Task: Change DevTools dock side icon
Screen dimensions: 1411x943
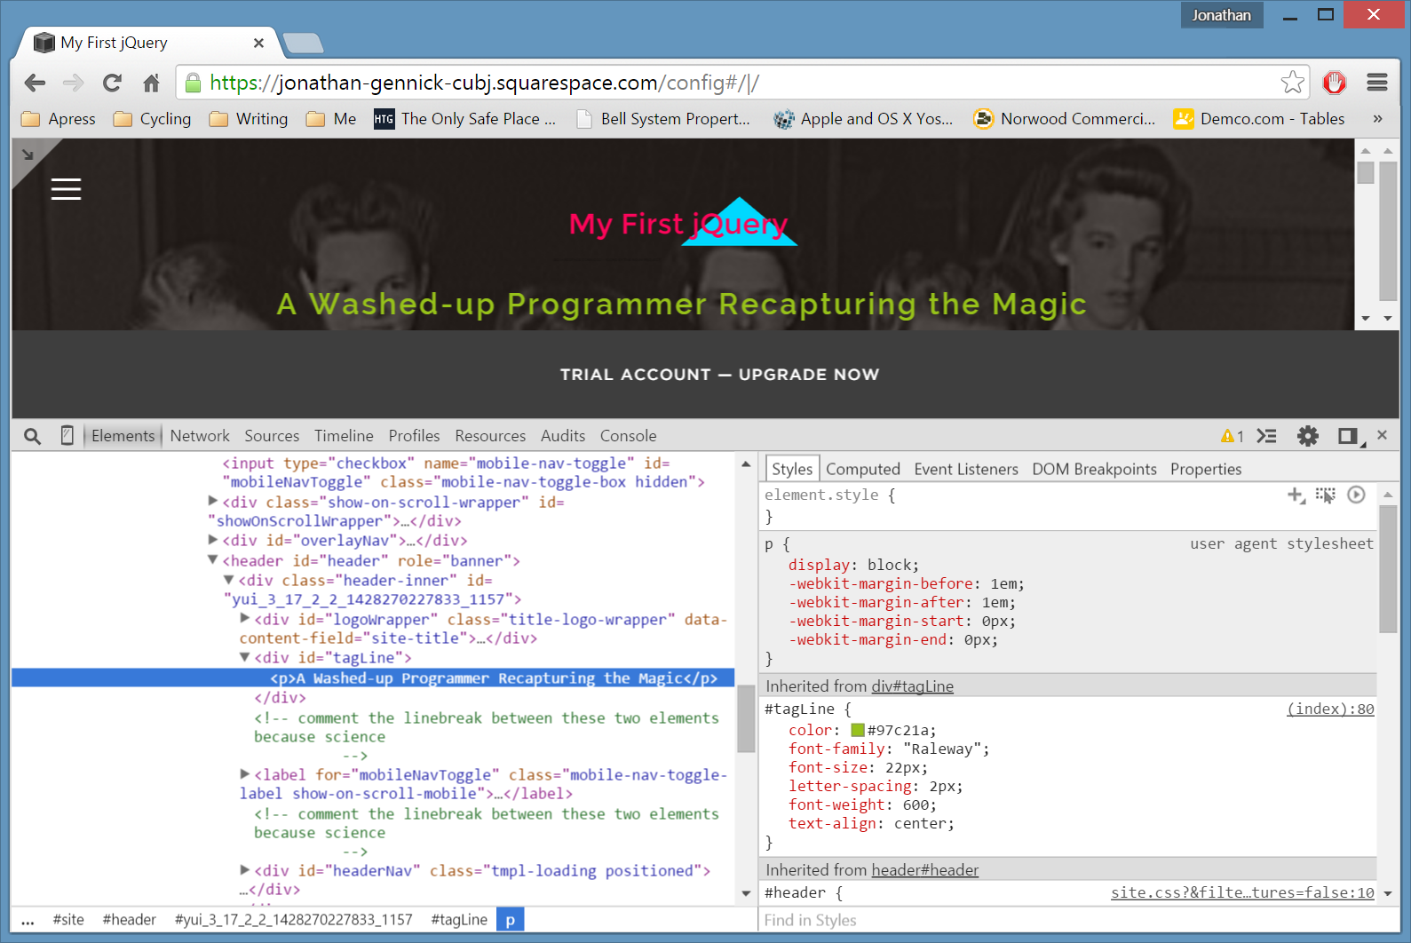Action: (1350, 436)
